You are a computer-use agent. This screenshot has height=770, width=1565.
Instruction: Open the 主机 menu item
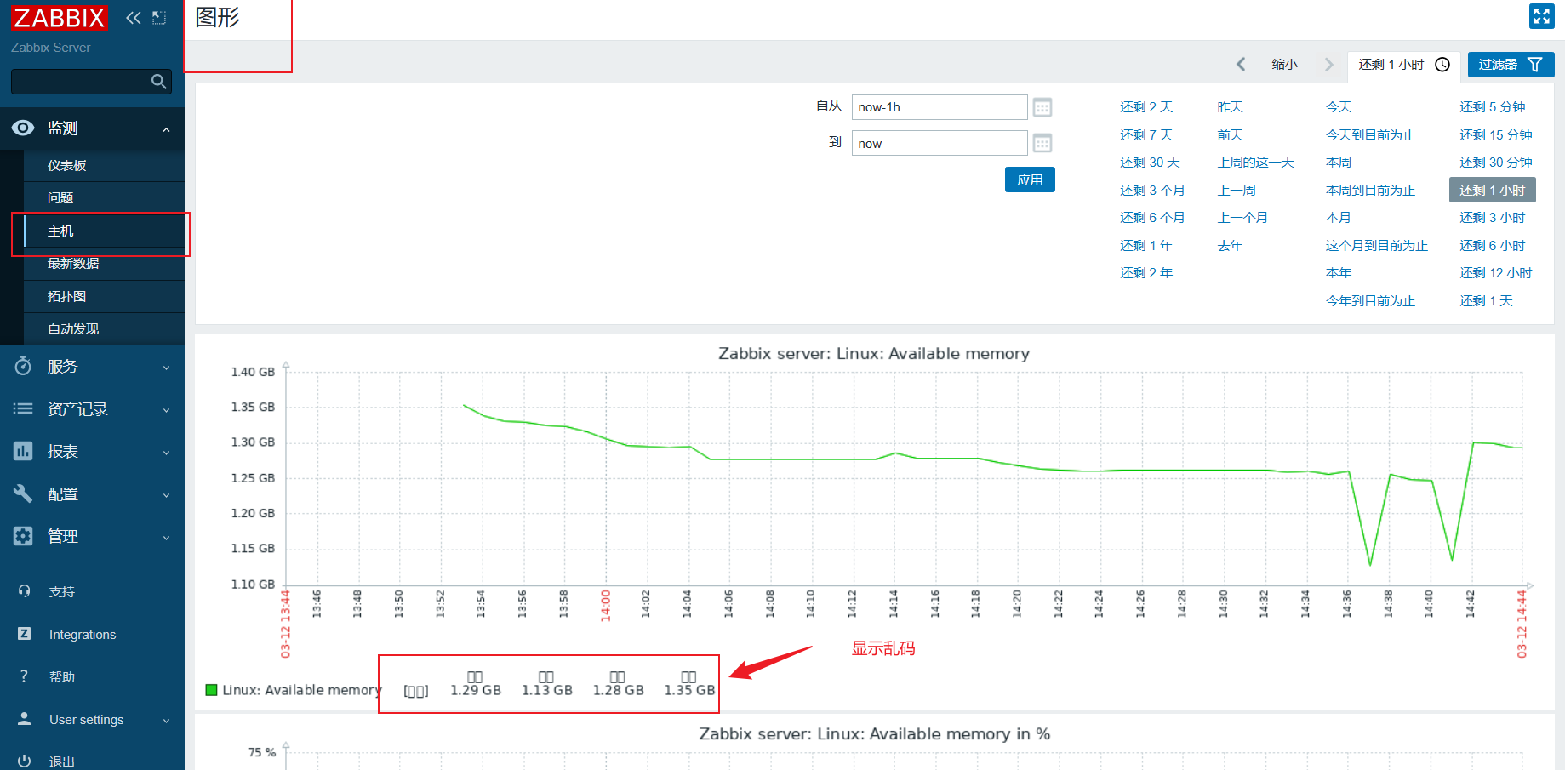click(x=104, y=231)
